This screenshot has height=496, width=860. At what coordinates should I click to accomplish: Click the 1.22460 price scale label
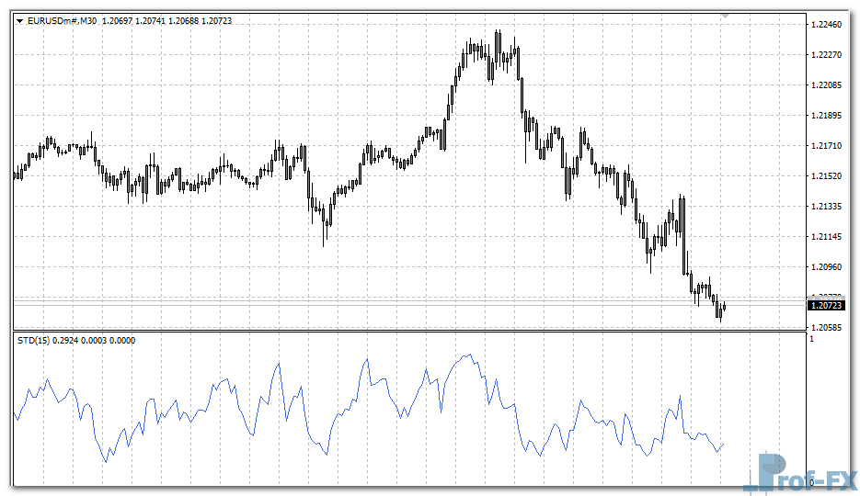tap(830, 25)
